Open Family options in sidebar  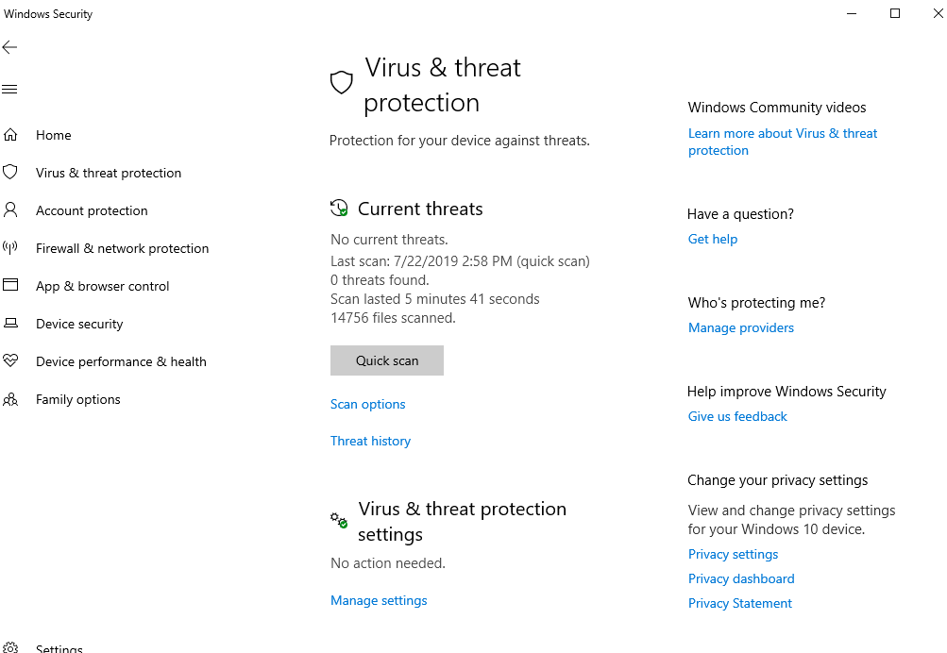tap(77, 399)
